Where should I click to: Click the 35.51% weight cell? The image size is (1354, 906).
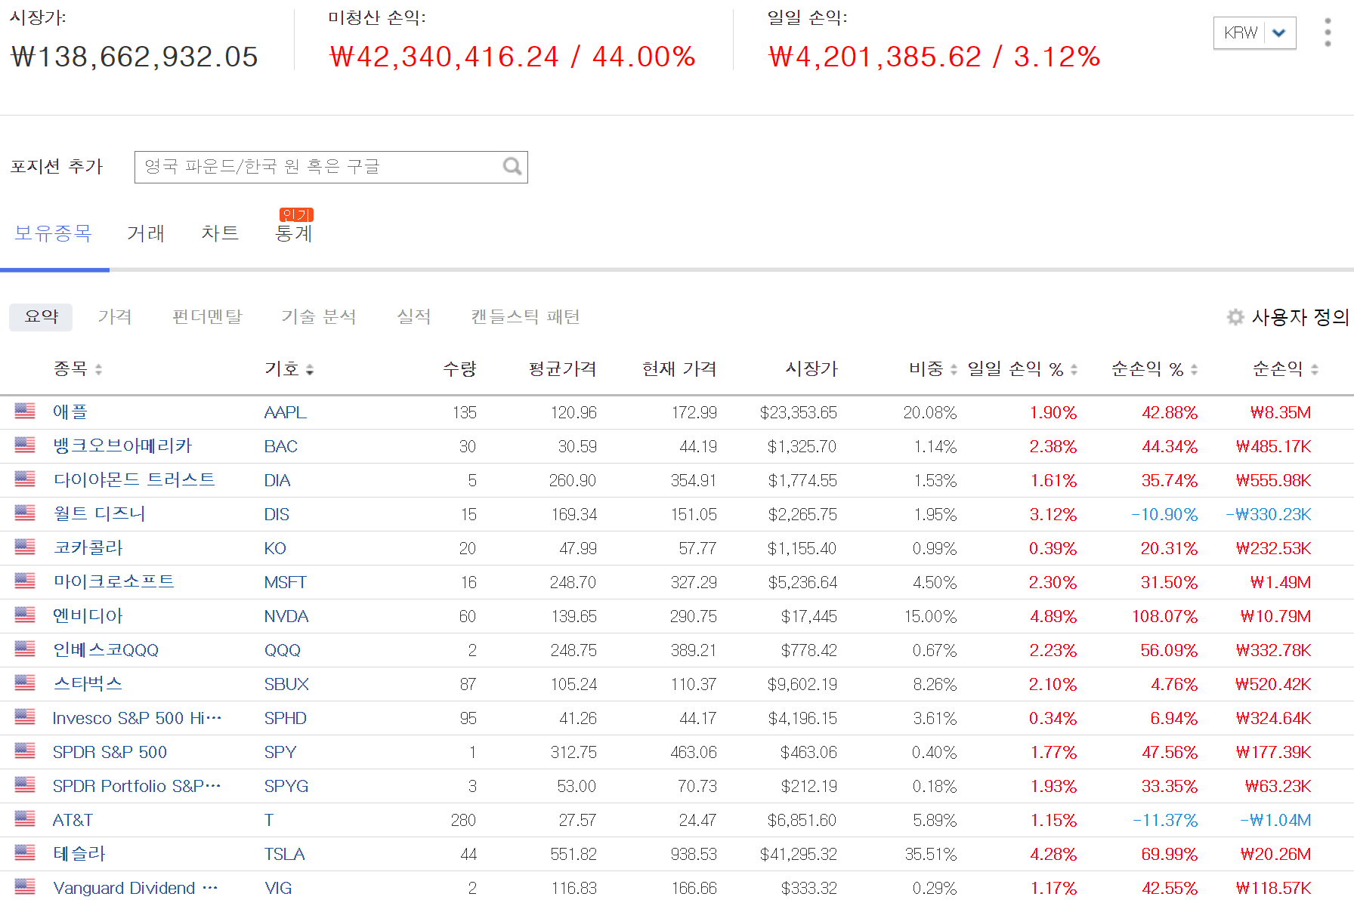(931, 854)
